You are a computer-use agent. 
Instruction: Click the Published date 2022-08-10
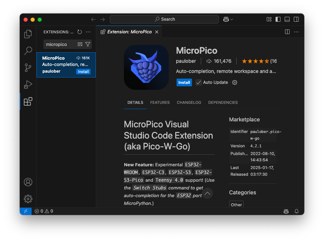263,157
